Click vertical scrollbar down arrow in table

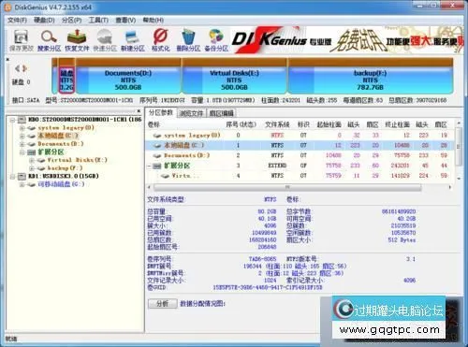459,179
